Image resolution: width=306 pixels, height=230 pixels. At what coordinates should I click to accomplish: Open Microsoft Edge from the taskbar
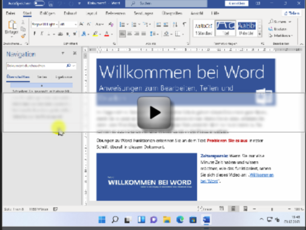180,220
